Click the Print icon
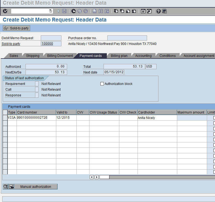Image resolution: width=215 pixels, height=202 pixels. pyautogui.click(x=95, y=11)
